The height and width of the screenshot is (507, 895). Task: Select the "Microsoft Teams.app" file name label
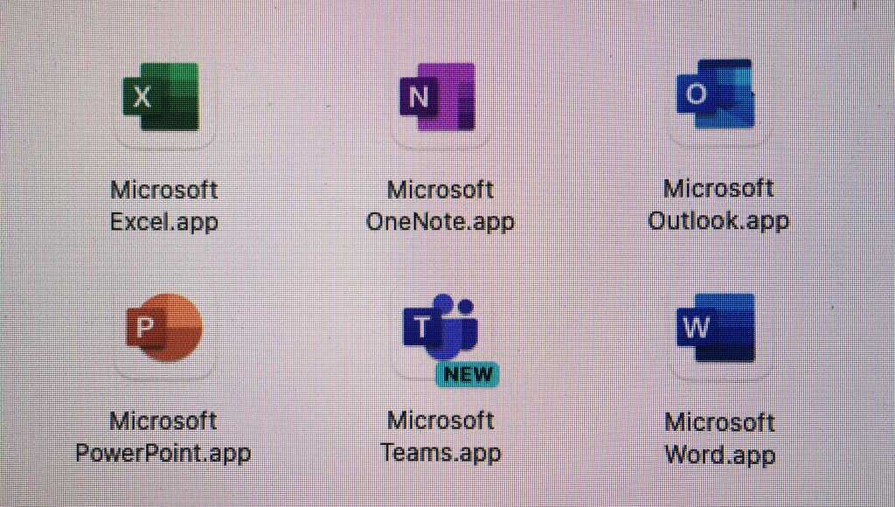click(441, 436)
